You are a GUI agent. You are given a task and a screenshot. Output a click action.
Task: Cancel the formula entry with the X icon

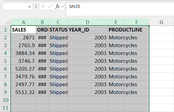[43, 6]
